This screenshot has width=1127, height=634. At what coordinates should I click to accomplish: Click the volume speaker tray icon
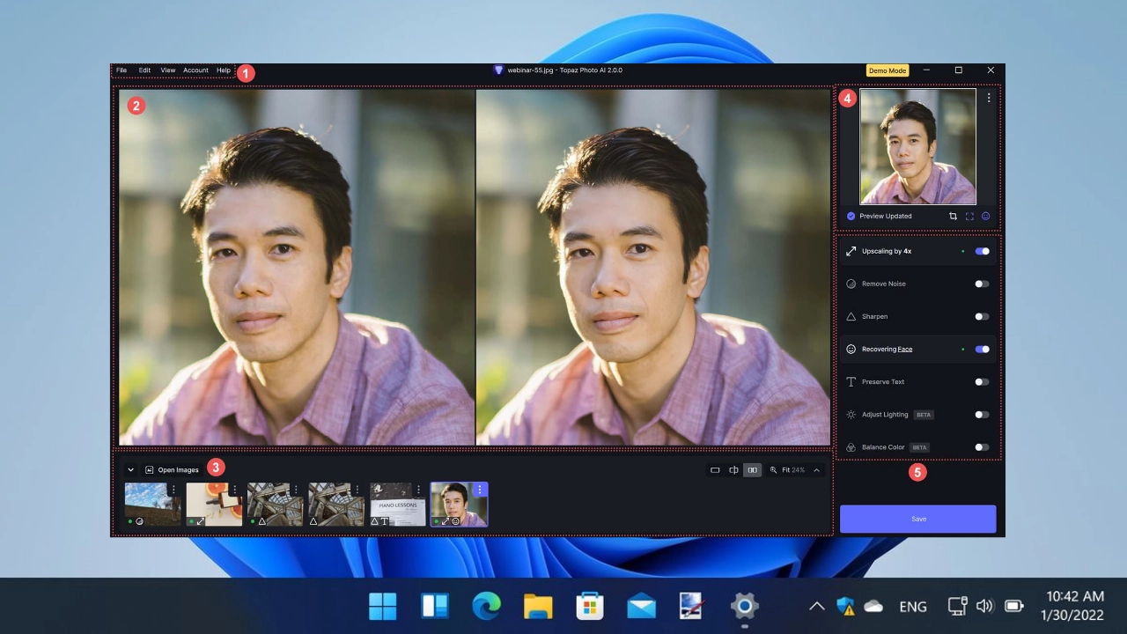(x=984, y=606)
